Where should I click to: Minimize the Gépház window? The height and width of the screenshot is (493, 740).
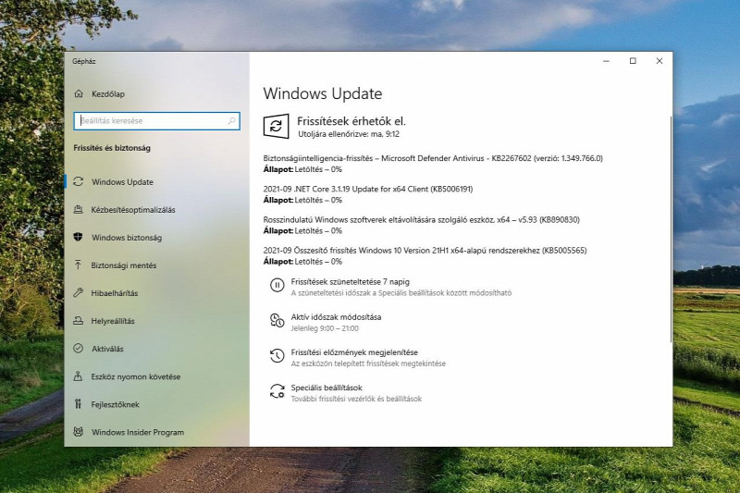[607, 61]
